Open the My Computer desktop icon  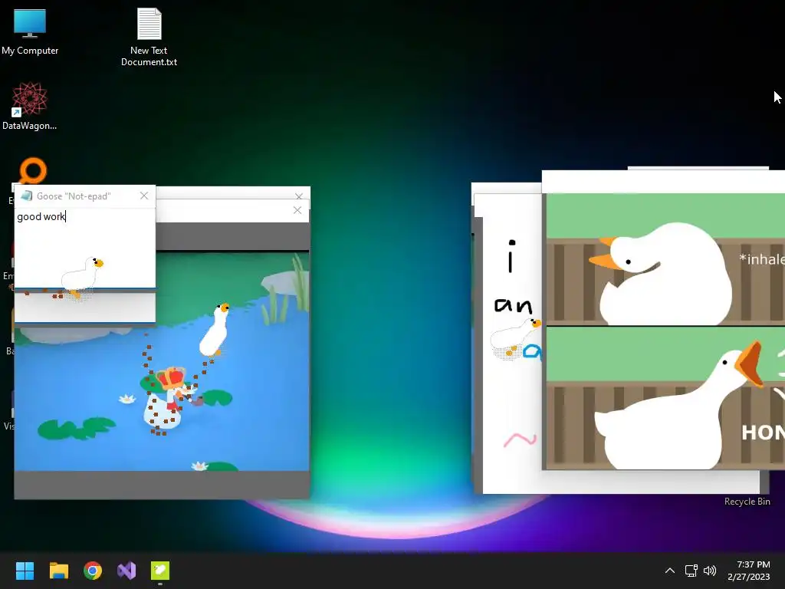(x=30, y=31)
